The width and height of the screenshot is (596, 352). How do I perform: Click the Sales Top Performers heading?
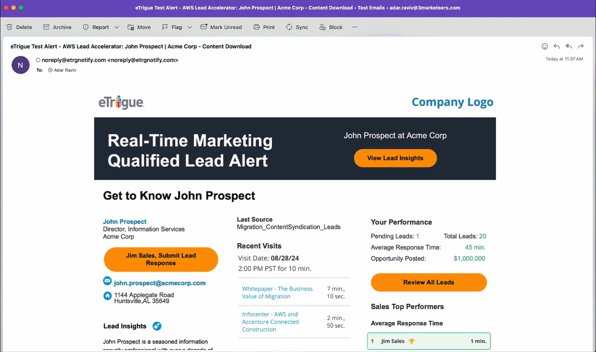click(x=407, y=307)
